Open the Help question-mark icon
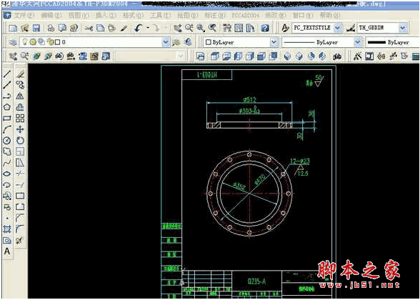 tap(265, 28)
